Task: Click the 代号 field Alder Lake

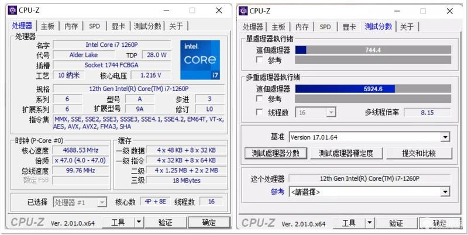Action: coord(84,55)
